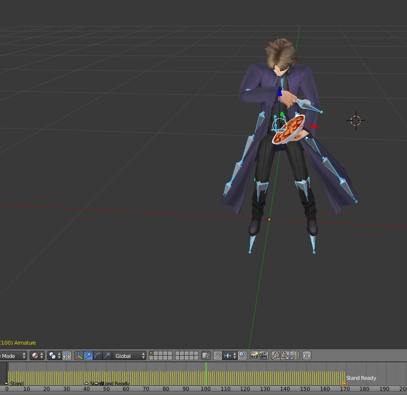Copy the current pose to buffer
Image resolution: width=407 pixels, height=395 pixels.
pos(276,356)
